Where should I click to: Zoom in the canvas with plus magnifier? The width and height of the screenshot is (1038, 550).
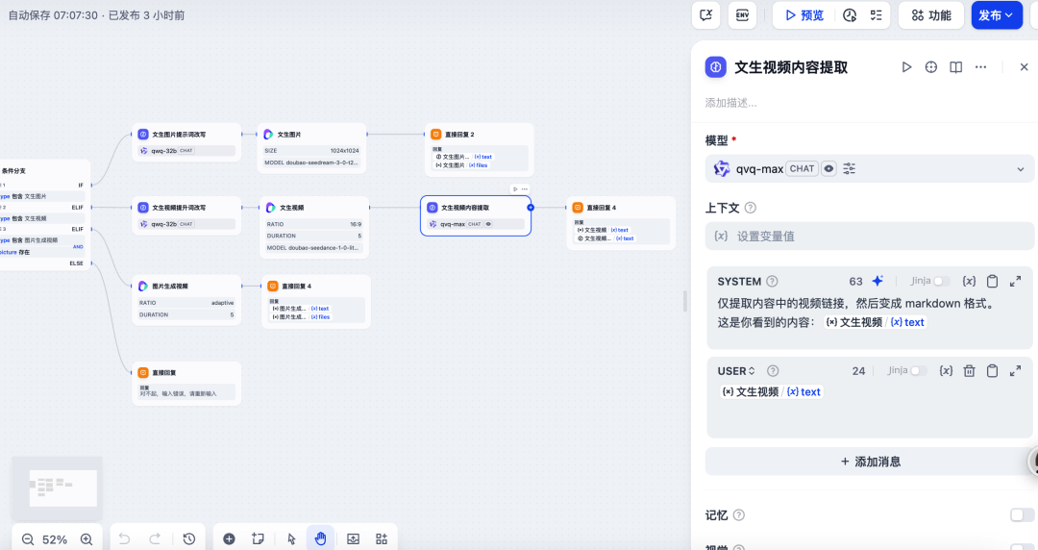pyautogui.click(x=86, y=539)
